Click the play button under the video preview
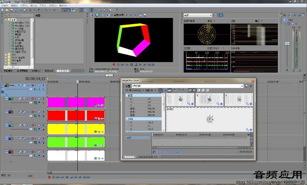 click(x=127, y=65)
